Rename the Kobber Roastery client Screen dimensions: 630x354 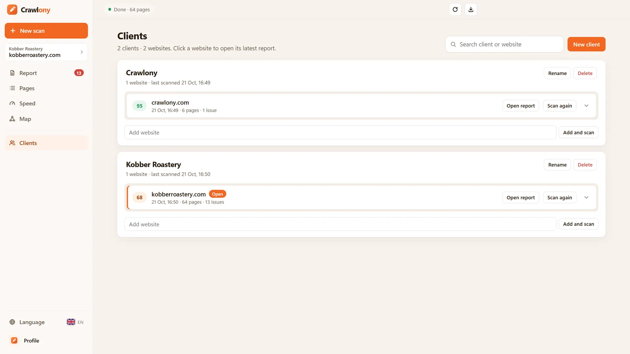pos(557,165)
